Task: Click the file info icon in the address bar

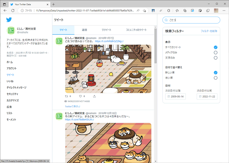Action: pyautogui.click(x=22, y=11)
